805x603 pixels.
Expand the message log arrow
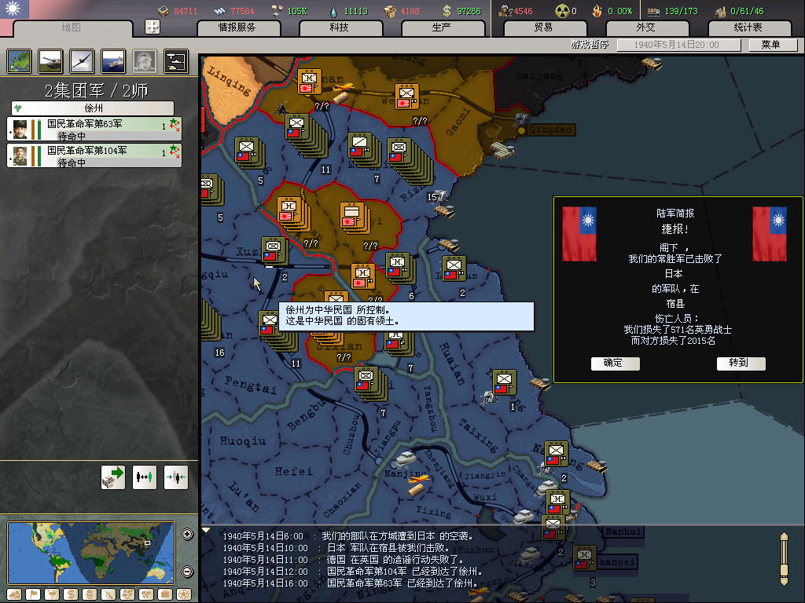[x=206, y=530]
